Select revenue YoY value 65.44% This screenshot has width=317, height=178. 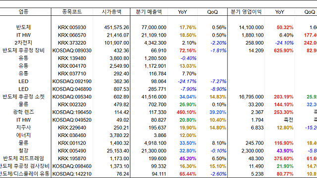pyautogui.click(x=188, y=174)
